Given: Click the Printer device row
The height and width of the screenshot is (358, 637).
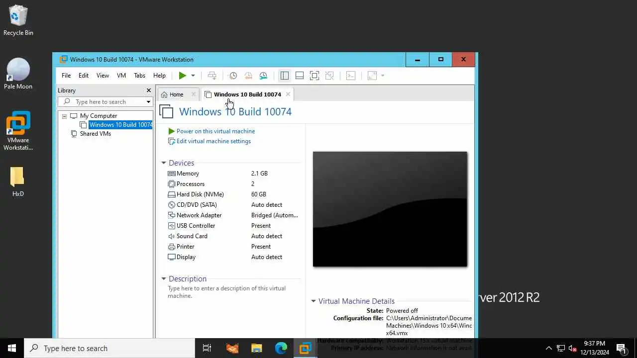Looking at the screenshot, I should (x=233, y=247).
